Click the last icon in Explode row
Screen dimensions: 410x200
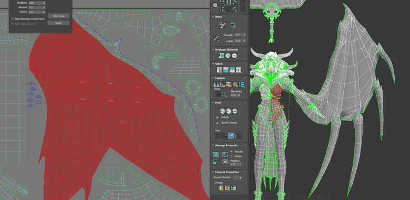tap(241, 85)
